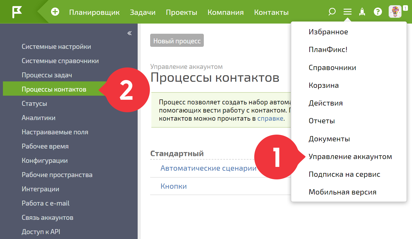Viewport: 412px width, 239px height.
Task: Select Системные настройки in sidebar
Action: (x=56, y=47)
